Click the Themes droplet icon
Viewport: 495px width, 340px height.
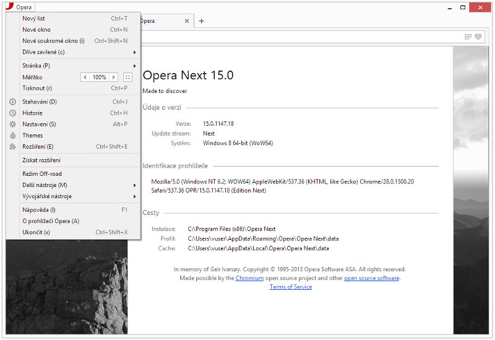(12, 135)
